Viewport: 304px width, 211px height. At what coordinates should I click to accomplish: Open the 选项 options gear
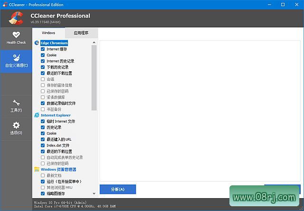(16, 129)
